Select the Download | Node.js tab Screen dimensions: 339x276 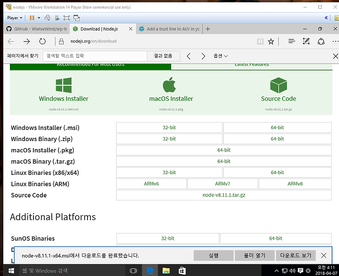(x=99, y=29)
